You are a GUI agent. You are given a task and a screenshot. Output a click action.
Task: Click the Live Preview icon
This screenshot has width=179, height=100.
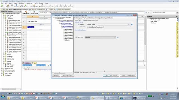point(26,12)
